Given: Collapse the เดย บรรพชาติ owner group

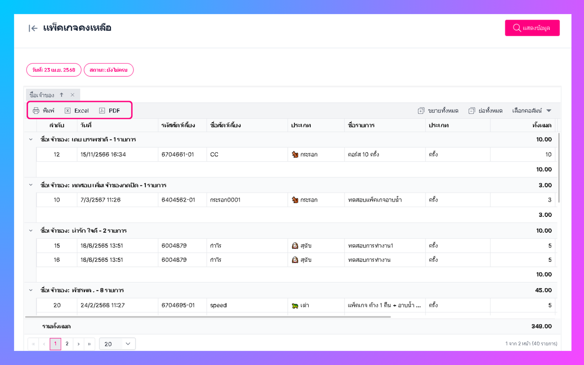Looking at the screenshot, I should [x=30, y=139].
